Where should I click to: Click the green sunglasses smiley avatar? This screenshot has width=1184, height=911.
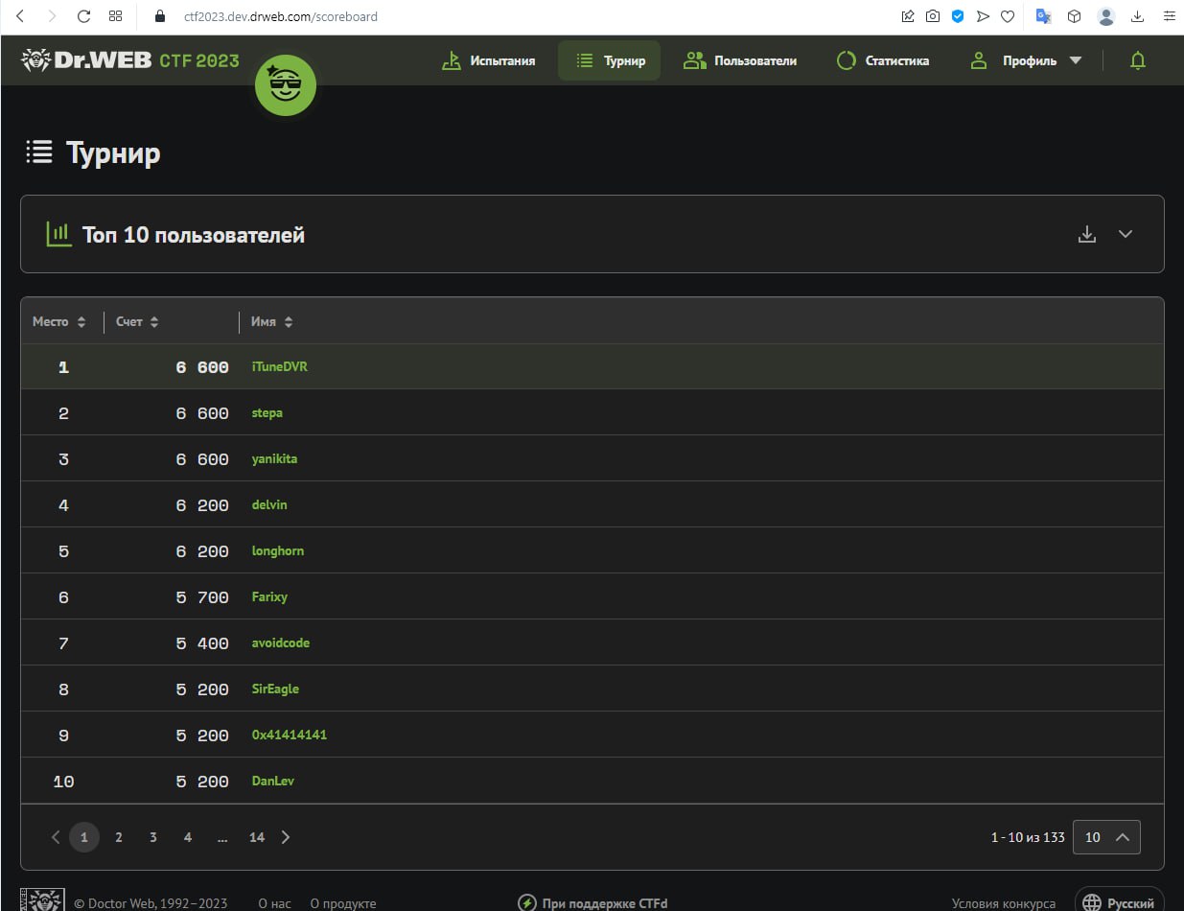[285, 86]
